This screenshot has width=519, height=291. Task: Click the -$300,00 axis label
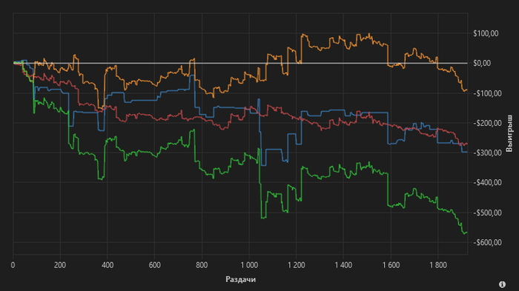coord(487,153)
